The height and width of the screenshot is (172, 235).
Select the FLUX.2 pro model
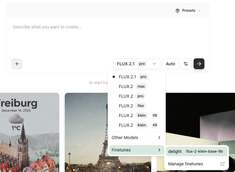[x=136, y=96]
